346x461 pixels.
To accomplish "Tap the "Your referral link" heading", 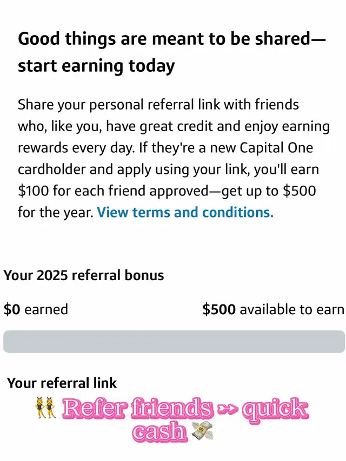I will (x=62, y=383).
